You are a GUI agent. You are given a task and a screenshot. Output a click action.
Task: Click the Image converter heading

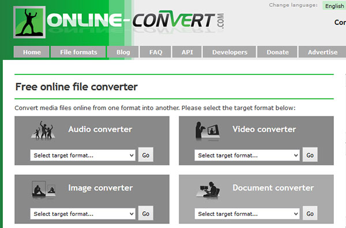tap(100, 188)
